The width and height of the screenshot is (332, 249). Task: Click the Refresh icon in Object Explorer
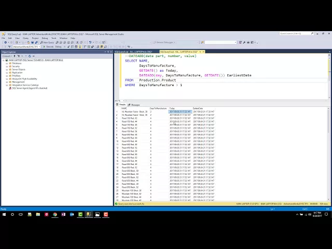(x=30, y=56)
